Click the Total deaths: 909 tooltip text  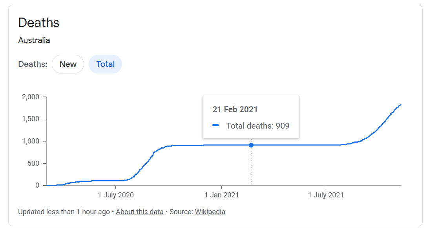[257, 126]
